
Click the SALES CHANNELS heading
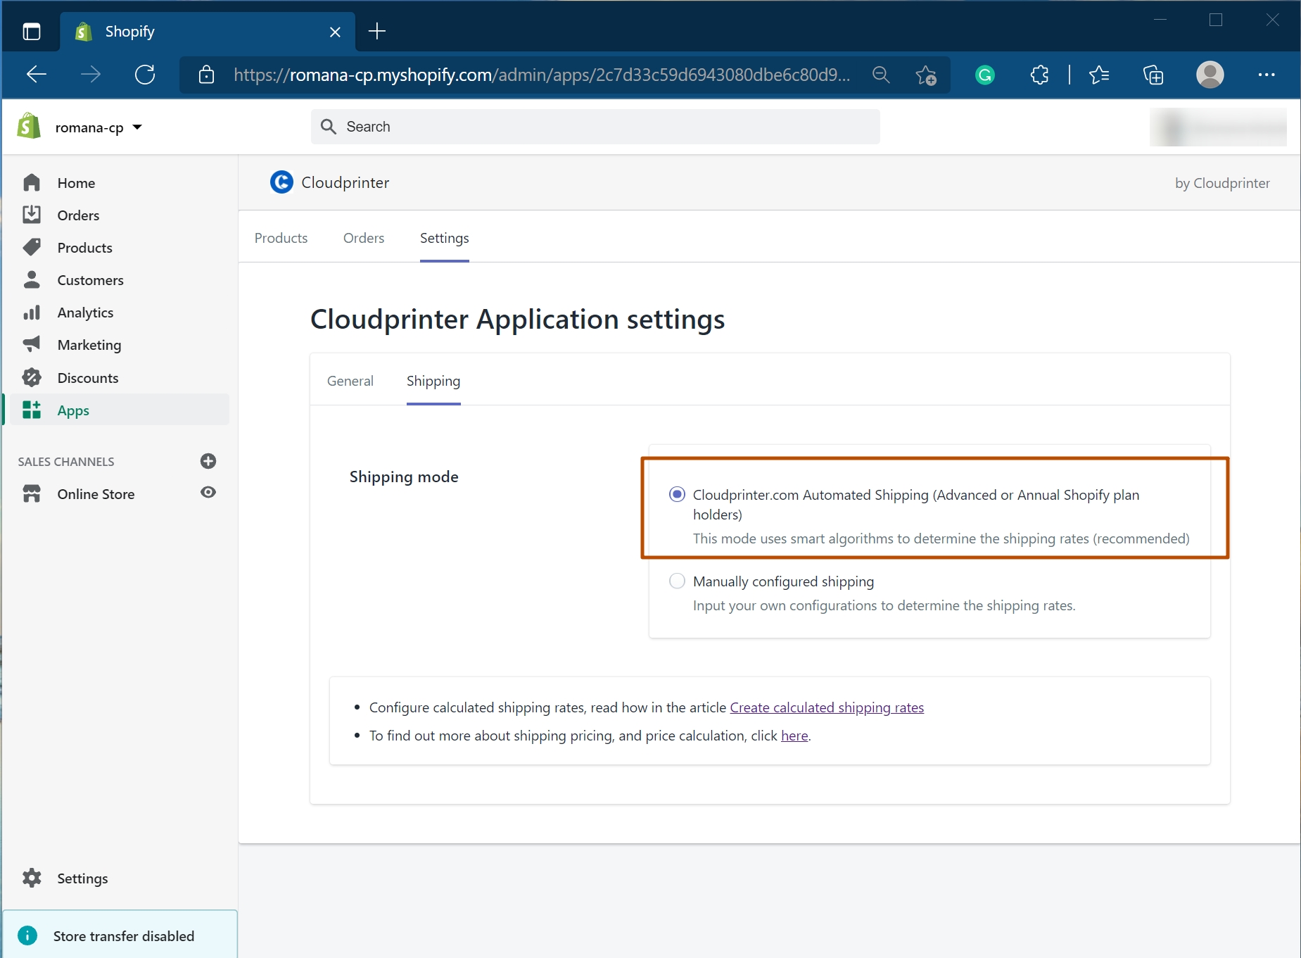(x=66, y=462)
